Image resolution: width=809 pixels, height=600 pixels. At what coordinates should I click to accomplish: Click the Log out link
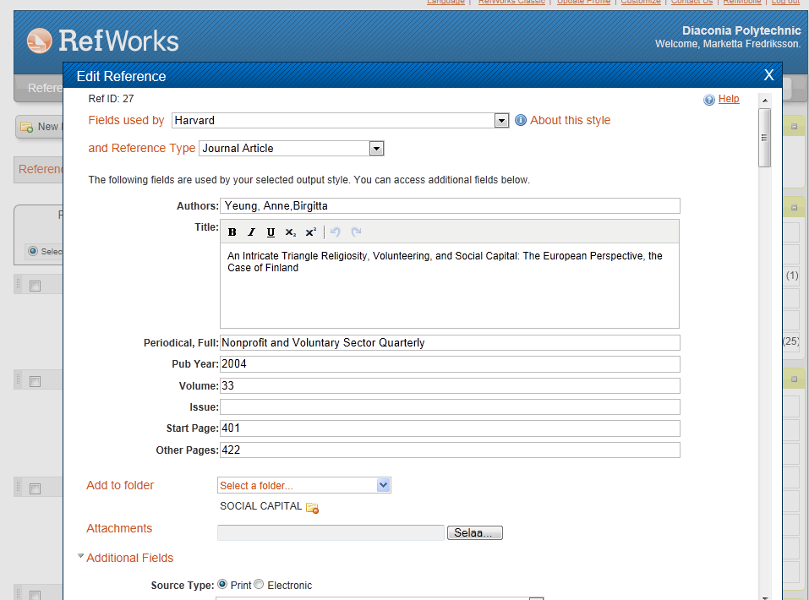[786, 2]
